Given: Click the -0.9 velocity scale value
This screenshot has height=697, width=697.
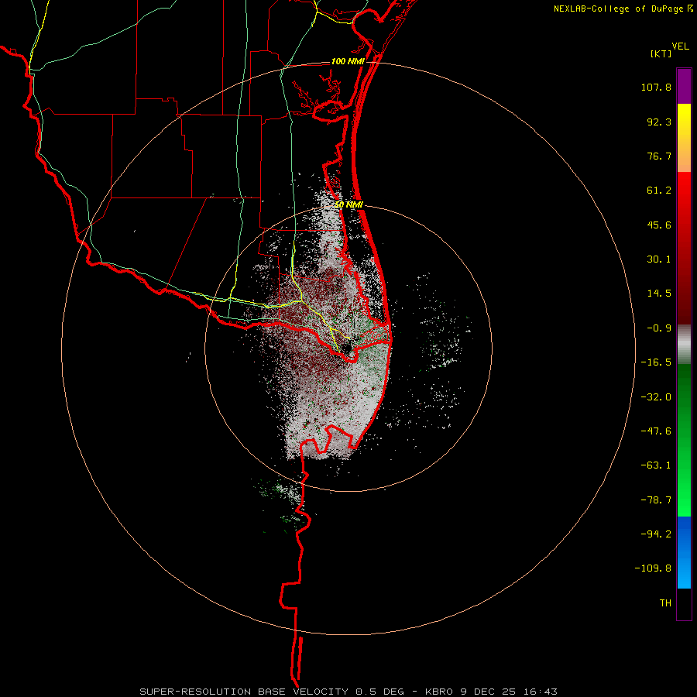Looking at the screenshot, I should 659,328.
